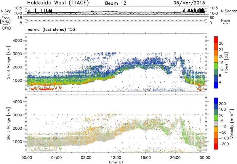Select the "Freq. [MHz]" axis label
Screen dimensions: 237x164
pyautogui.click(x=5, y=20)
